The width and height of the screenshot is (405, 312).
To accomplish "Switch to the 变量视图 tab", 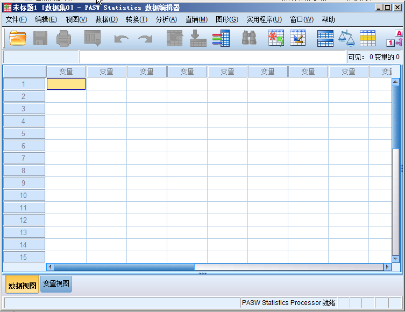I will [x=56, y=284].
